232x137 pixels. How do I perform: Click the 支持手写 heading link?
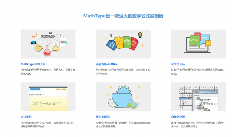(x=26, y=117)
